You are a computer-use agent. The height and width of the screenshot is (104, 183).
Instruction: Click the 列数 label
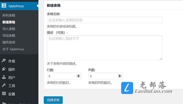pyautogui.click(x=92, y=70)
